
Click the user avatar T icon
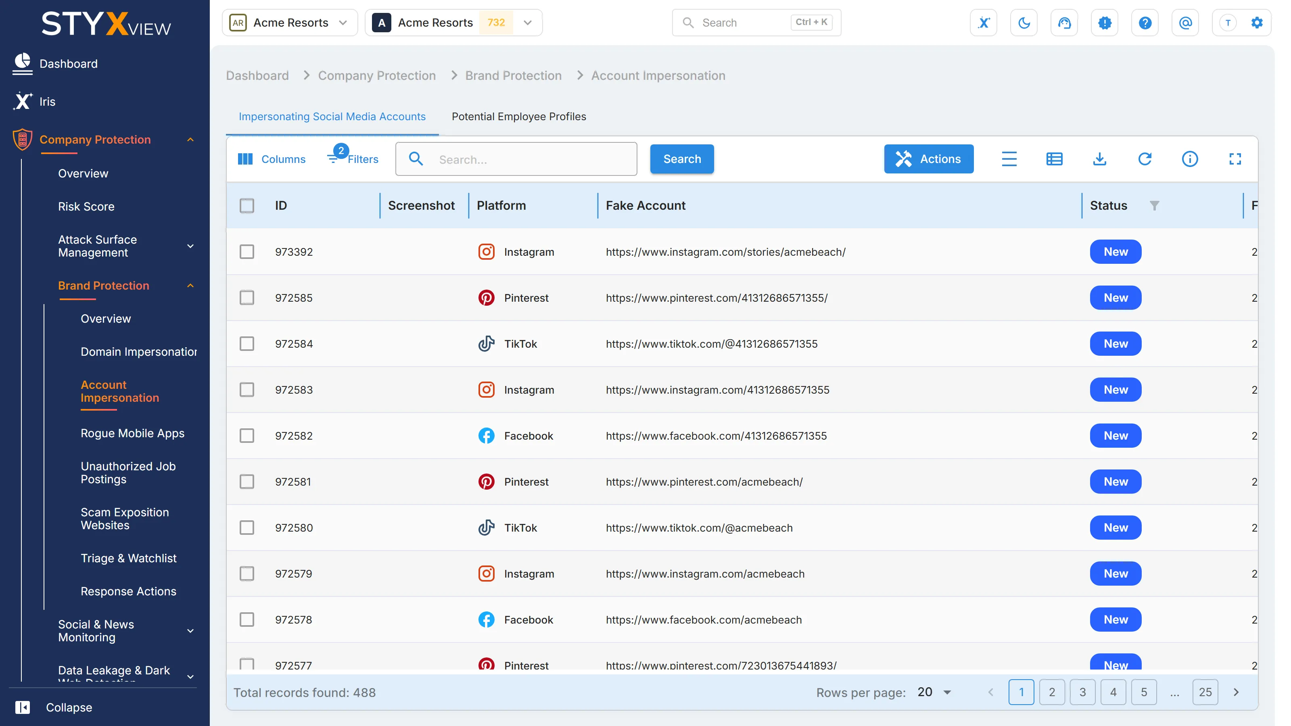tap(1227, 23)
